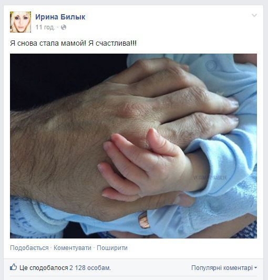The image size is (268, 280).
Task: Open the Популярні коментарі sorting dropdown
Action: pyautogui.click(x=224, y=268)
